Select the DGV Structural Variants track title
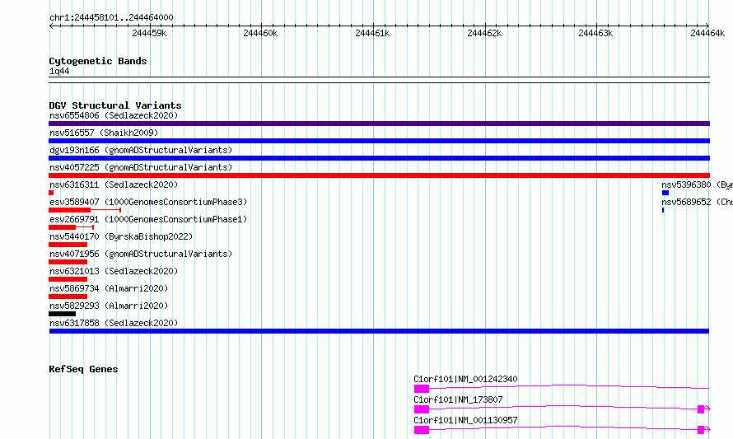 (x=115, y=105)
